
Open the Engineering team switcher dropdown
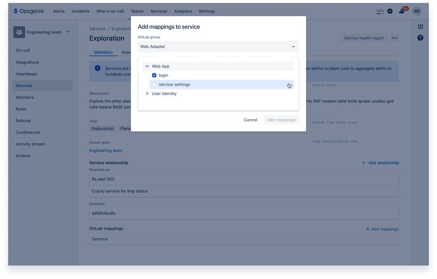[68, 32]
